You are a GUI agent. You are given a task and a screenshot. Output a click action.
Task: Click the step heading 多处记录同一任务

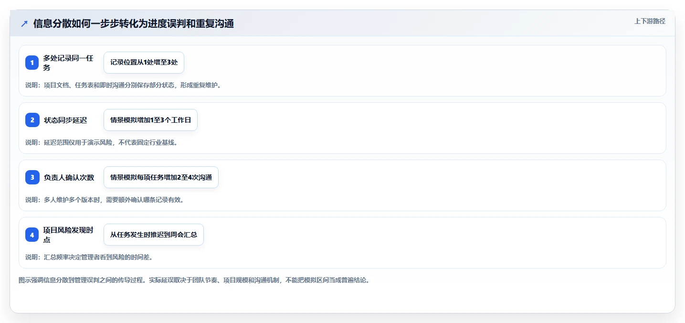coord(68,63)
